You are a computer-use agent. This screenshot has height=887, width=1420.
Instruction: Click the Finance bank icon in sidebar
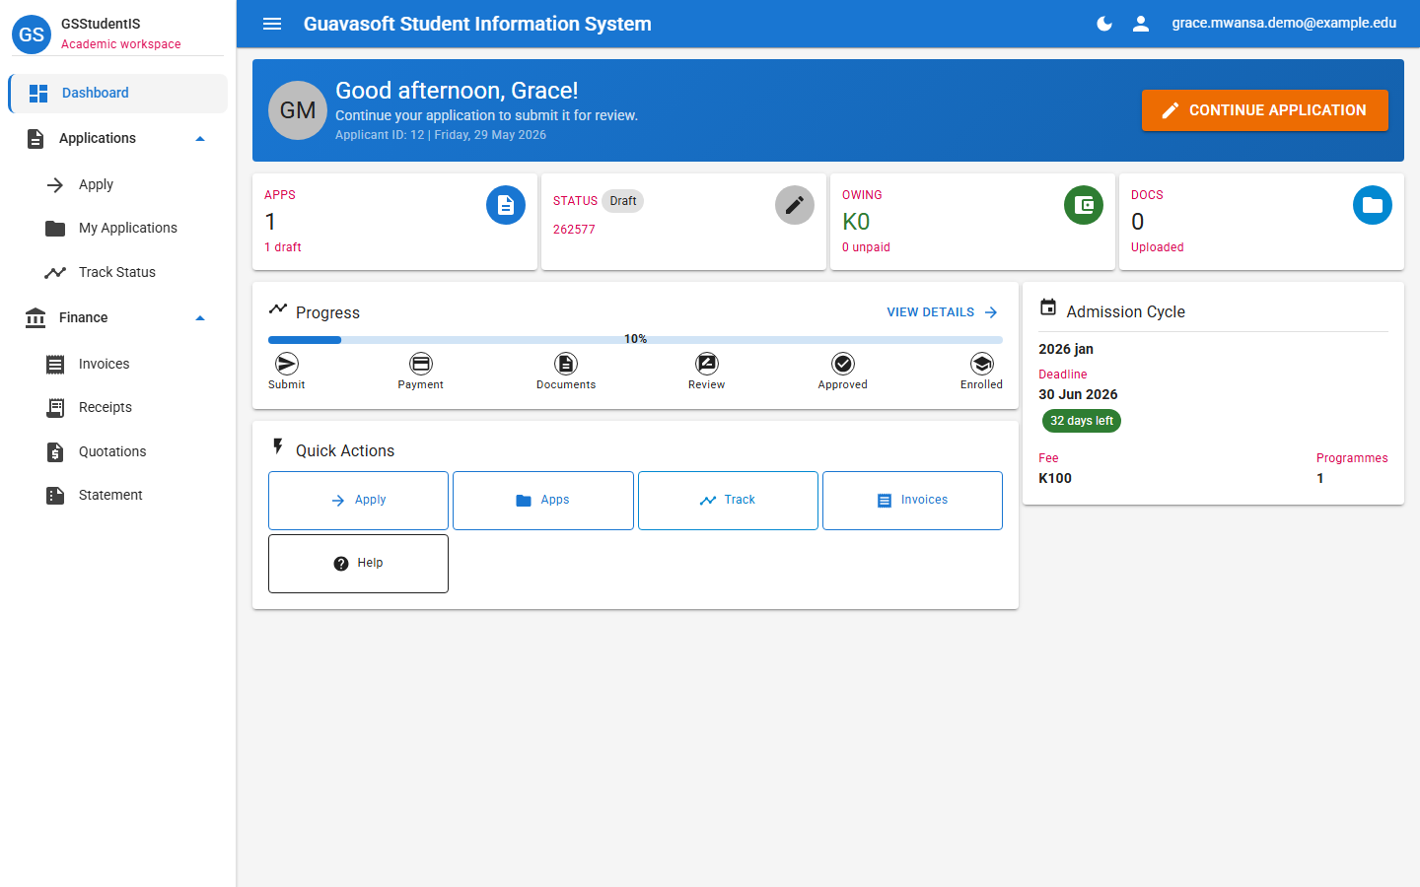(x=35, y=318)
